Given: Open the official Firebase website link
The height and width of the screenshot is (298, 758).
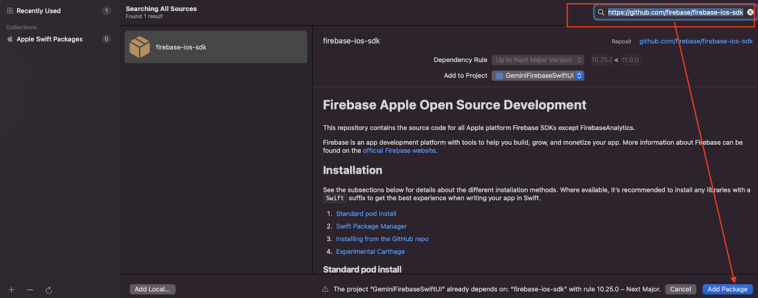Looking at the screenshot, I should 399,150.
